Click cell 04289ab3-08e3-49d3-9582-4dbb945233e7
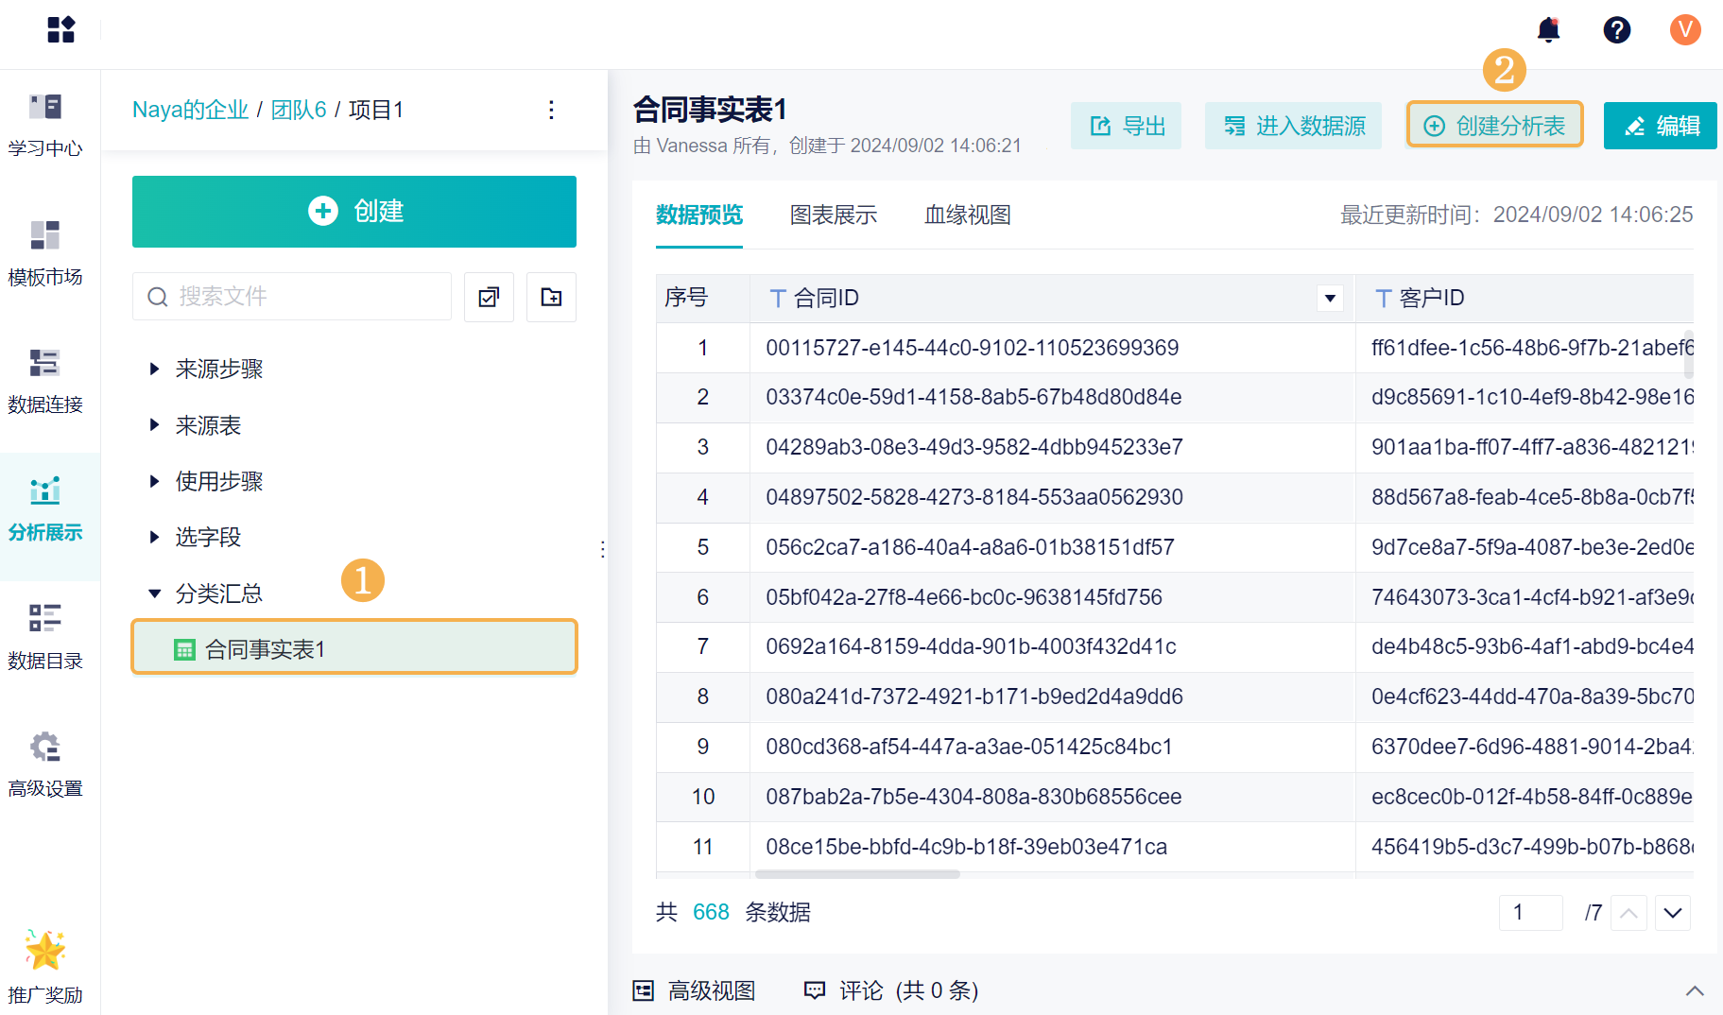Screen dimensions: 1723x1015 1053,448
